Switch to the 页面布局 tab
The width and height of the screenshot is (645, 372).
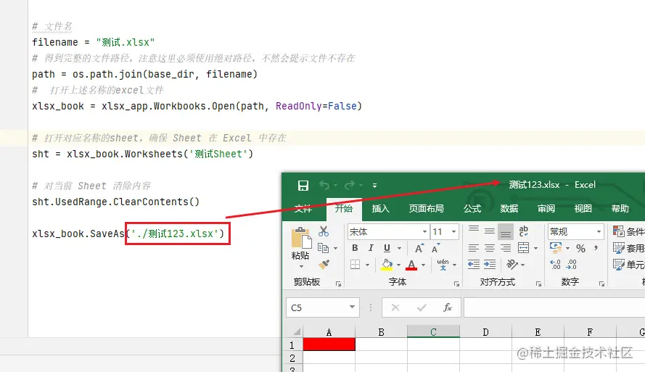(x=426, y=208)
